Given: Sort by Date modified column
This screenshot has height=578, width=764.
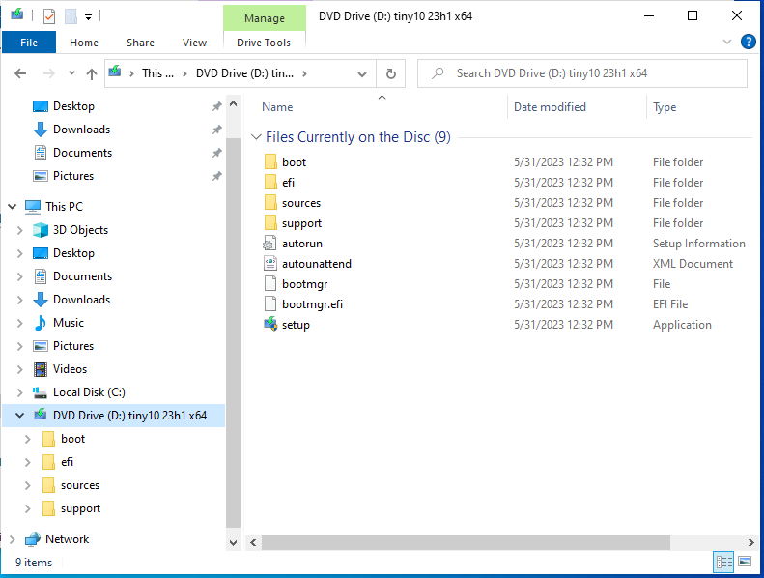Looking at the screenshot, I should click(550, 107).
